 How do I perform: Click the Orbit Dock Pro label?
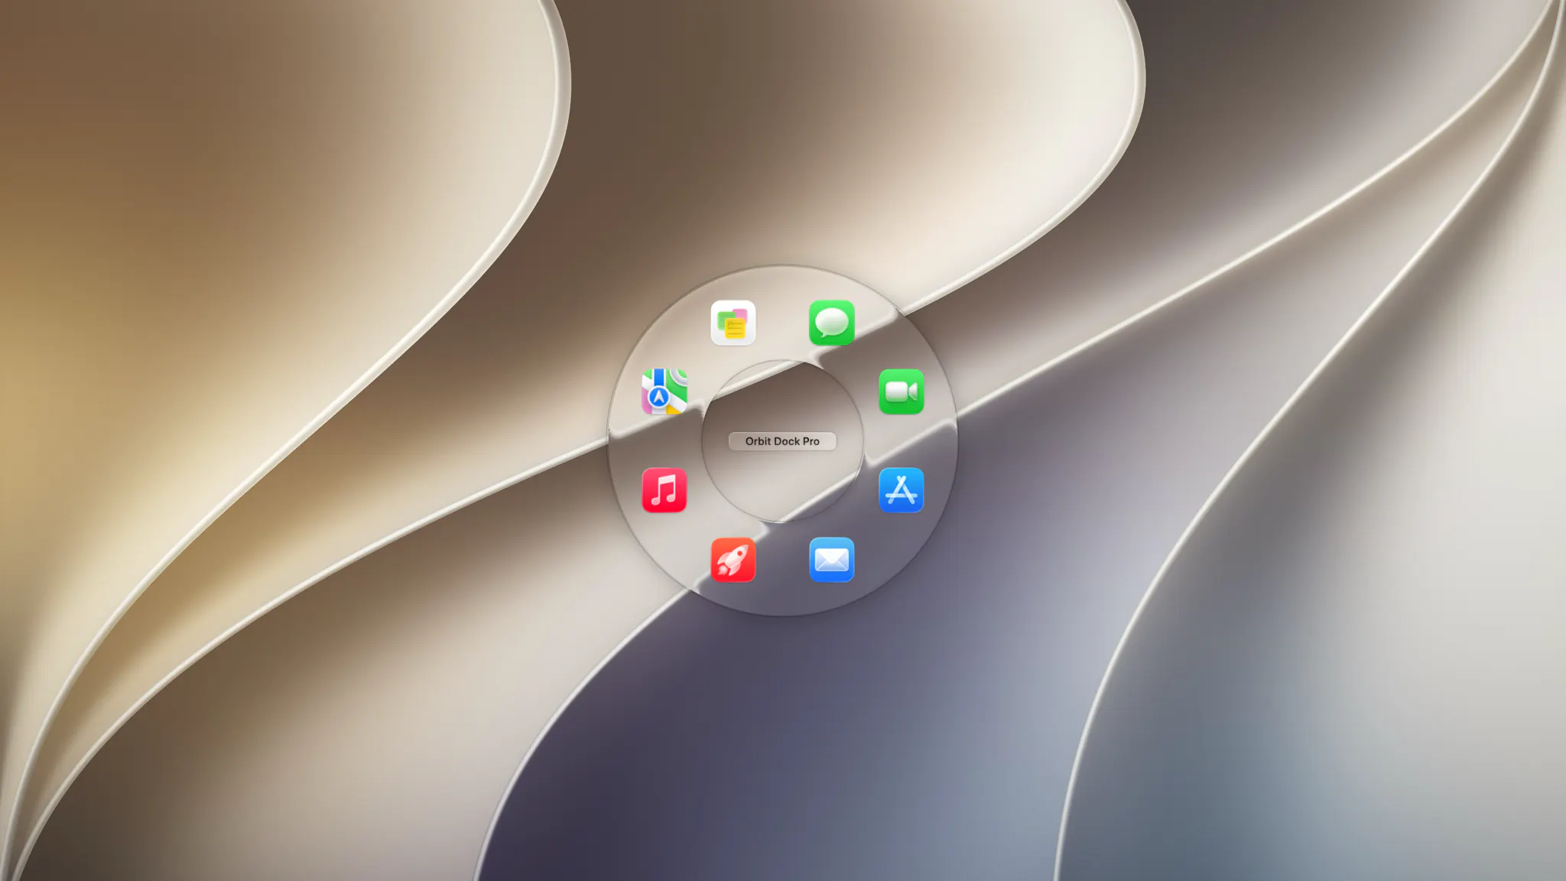pyautogui.click(x=782, y=441)
